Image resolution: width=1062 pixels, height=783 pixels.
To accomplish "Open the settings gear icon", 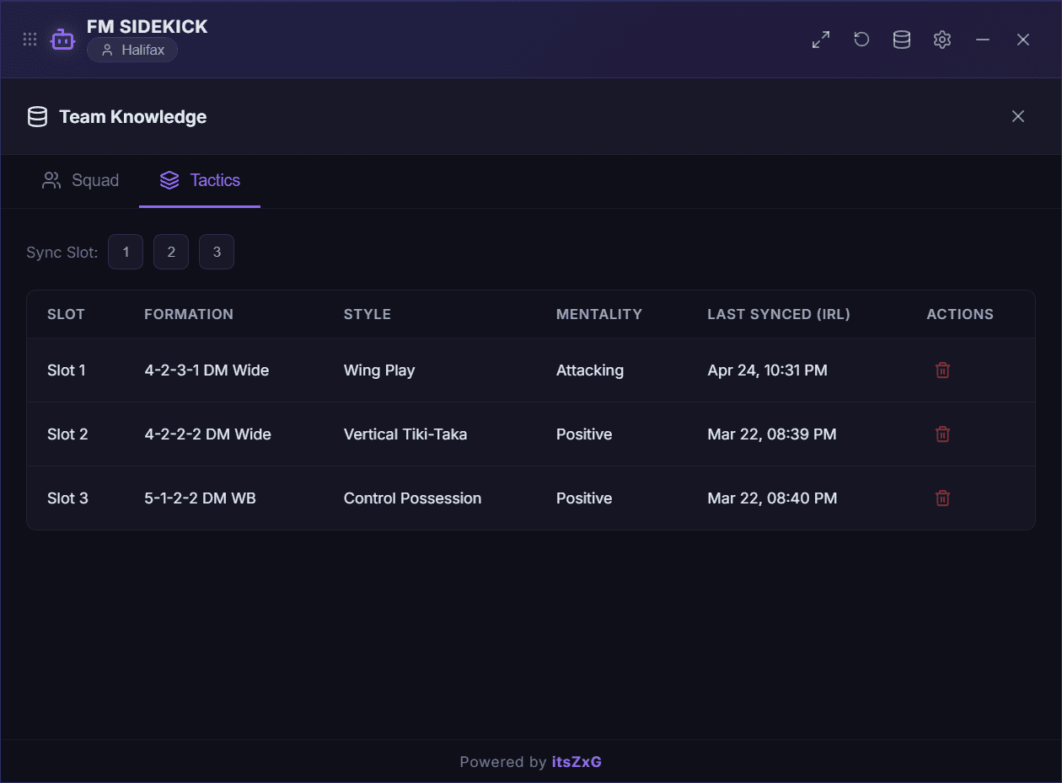I will point(941,39).
